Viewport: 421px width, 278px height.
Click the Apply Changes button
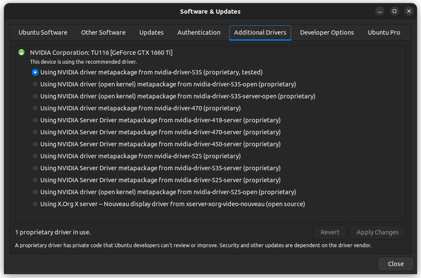378,232
